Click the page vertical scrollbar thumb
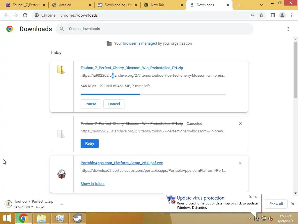The height and width of the screenshot is (224, 298). (295, 70)
